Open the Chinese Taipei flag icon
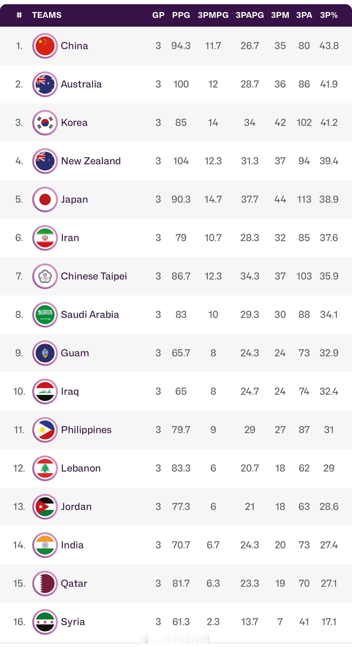Screen dimensions: 352x647 coord(45,276)
